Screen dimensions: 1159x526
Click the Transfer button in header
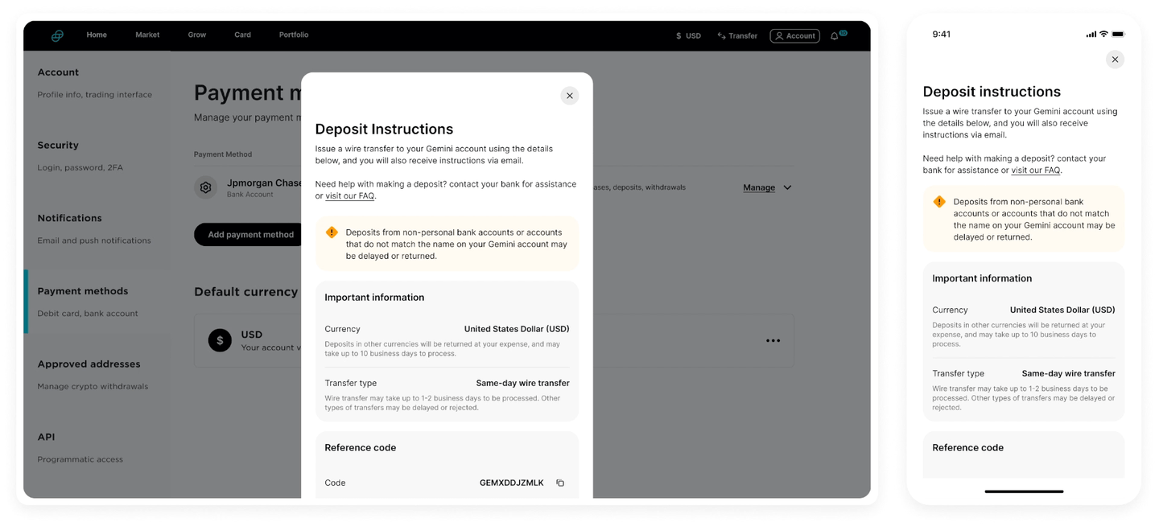(737, 36)
